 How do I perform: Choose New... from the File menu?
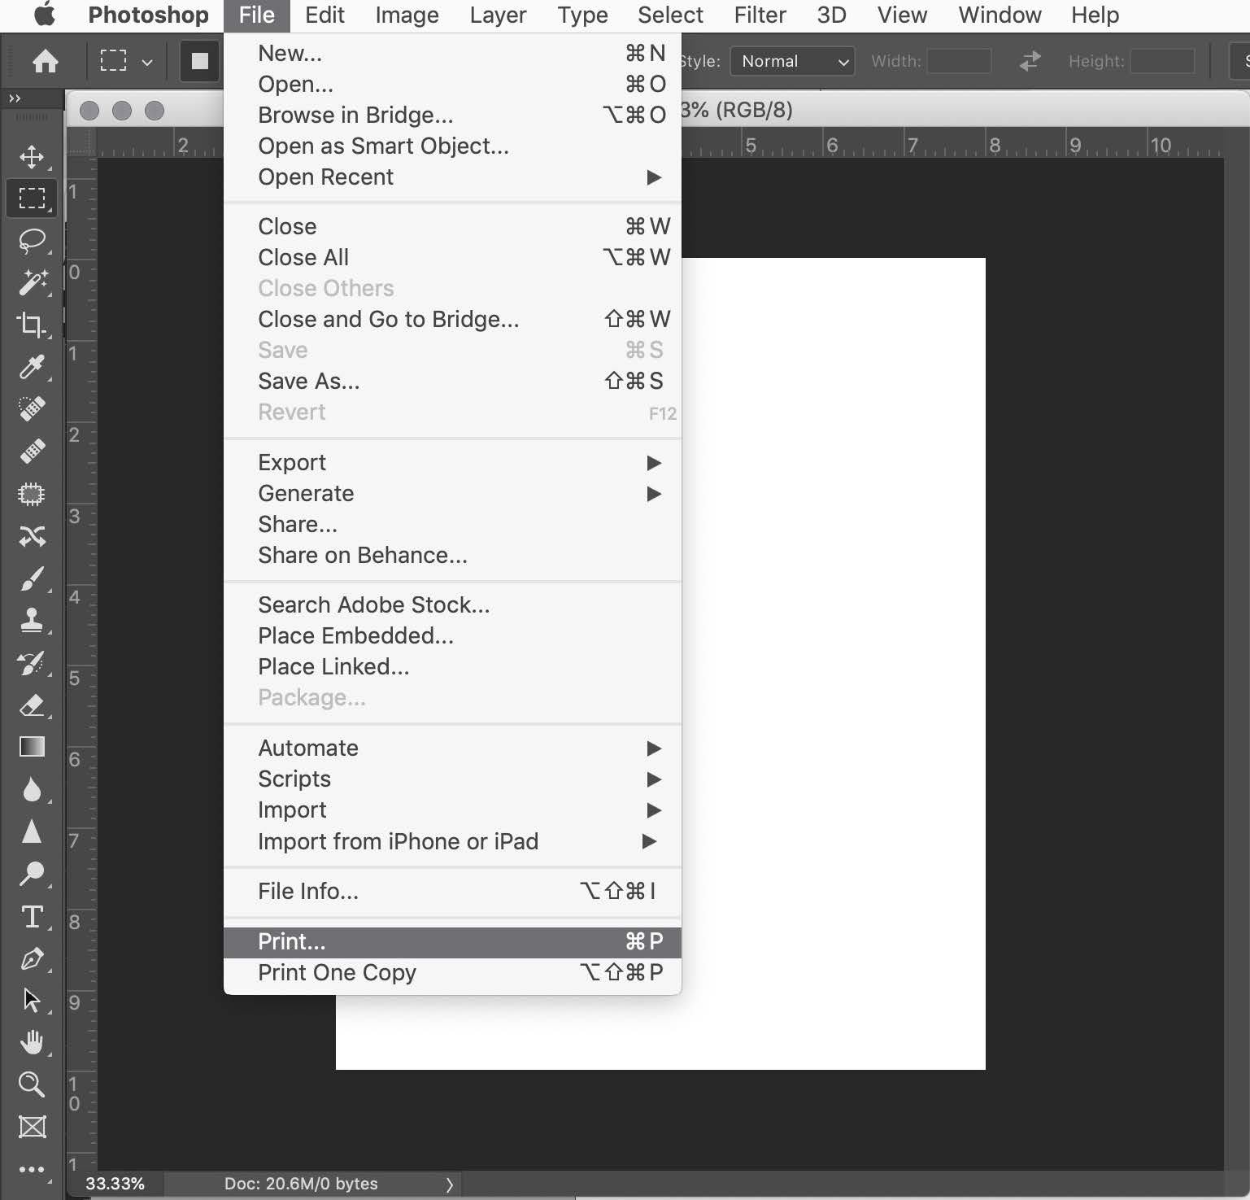pyautogui.click(x=452, y=54)
